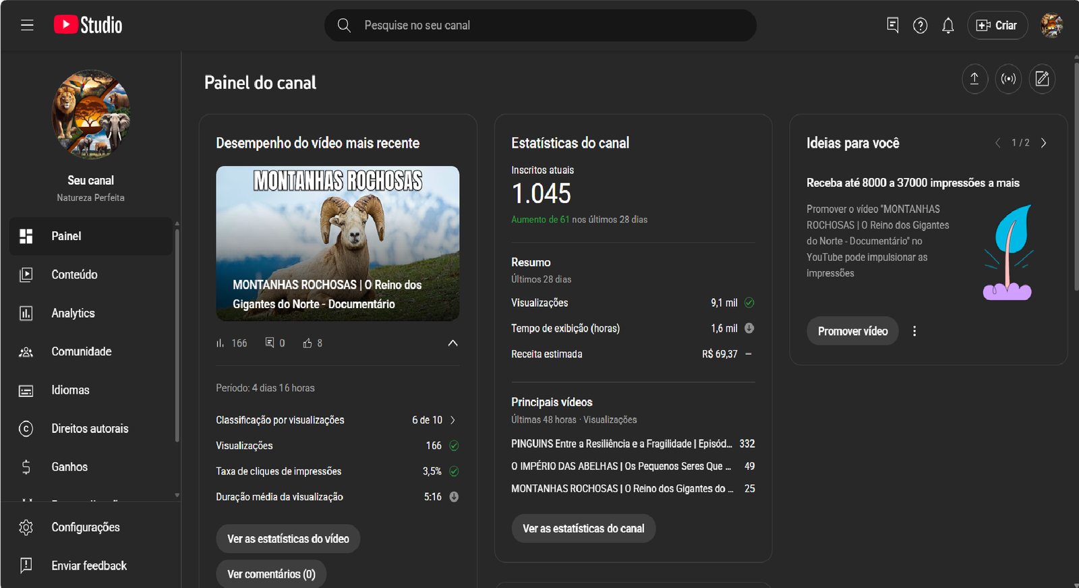1079x588 pixels.
Task: Go to next idea card arrow
Action: tap(1043, 143)
